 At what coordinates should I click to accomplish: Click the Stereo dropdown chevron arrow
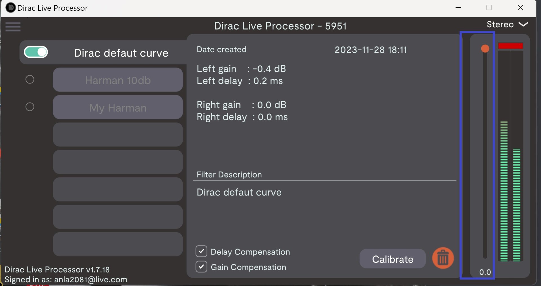(523, 24)
